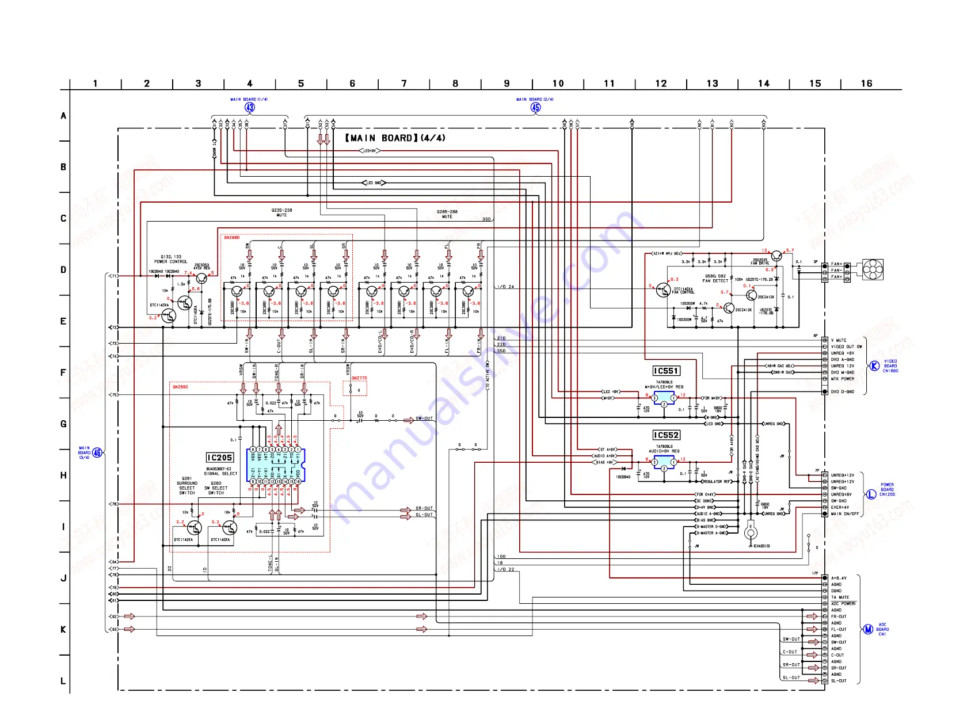
Task: Click the red 'GNZ77D' label
Action: [x=359, y=379]
